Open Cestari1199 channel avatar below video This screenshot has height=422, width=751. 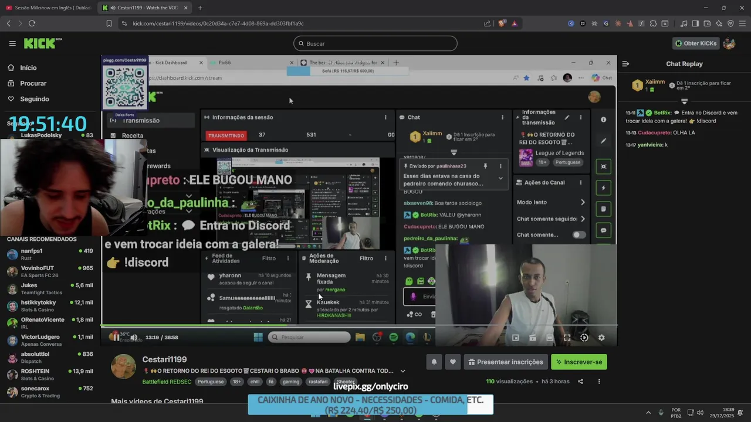point(124,367)
